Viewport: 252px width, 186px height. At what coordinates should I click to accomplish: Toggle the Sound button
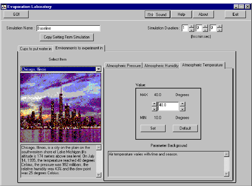(x=157, y=14)
